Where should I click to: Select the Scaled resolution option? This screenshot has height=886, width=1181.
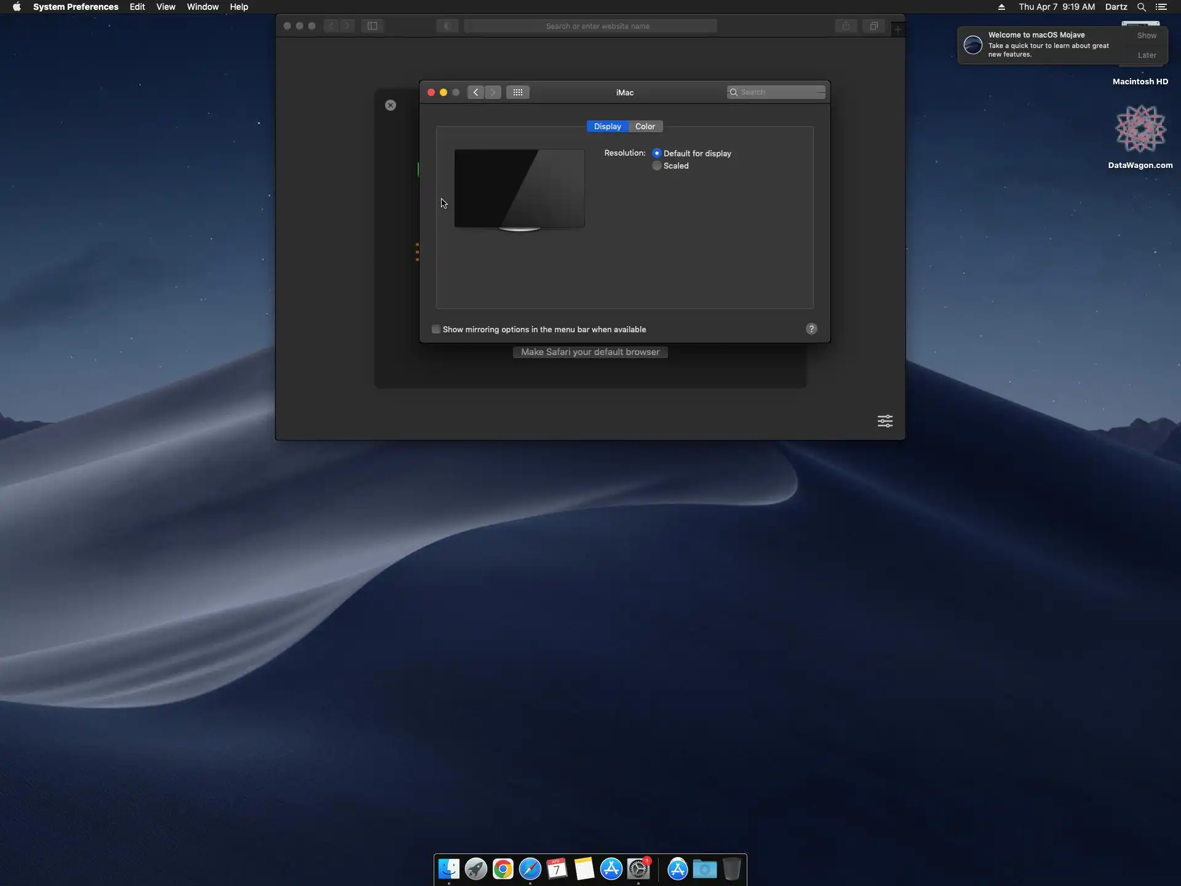pos(657,166)
